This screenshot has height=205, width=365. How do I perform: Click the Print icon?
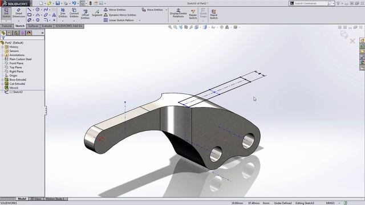[x=66, y=3]
